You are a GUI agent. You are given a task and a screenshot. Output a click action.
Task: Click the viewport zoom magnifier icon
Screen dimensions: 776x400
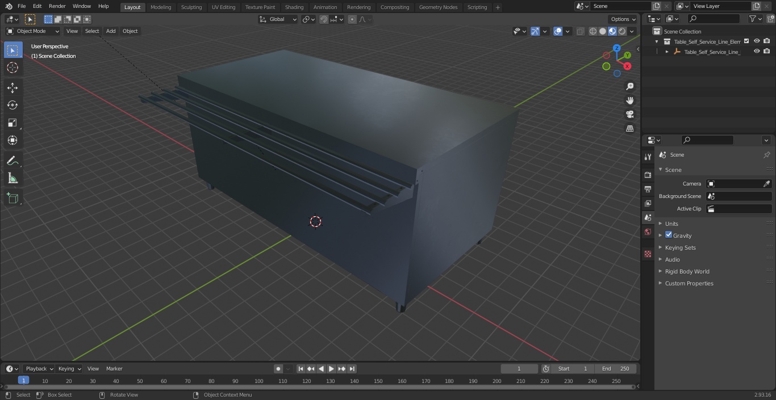630,86
